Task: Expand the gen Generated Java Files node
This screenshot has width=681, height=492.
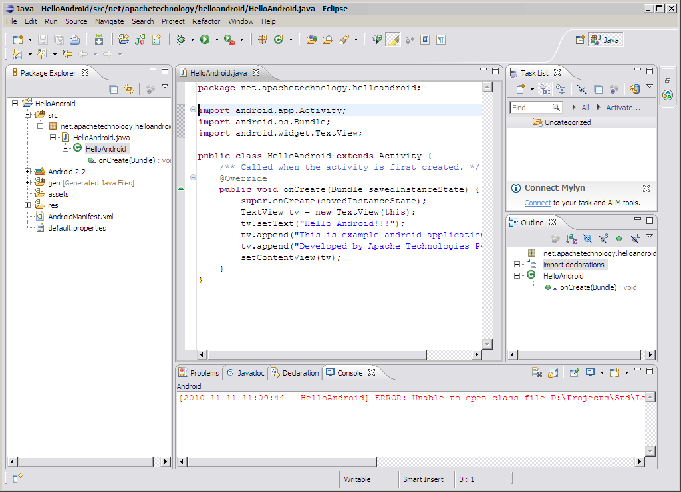Action: [x=27, y=182]
